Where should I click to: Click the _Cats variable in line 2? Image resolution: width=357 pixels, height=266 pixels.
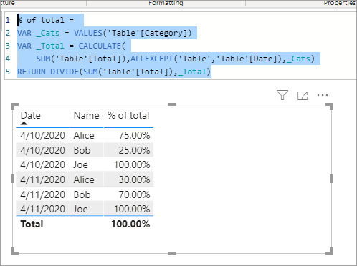pyautogui.click(x=48, y=33)
